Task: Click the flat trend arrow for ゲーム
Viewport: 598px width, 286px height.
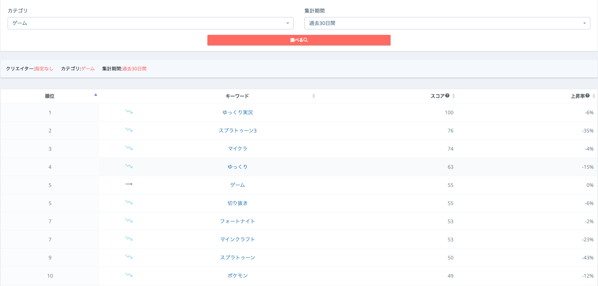Action: pyautogui.click(x=129, y=184)
